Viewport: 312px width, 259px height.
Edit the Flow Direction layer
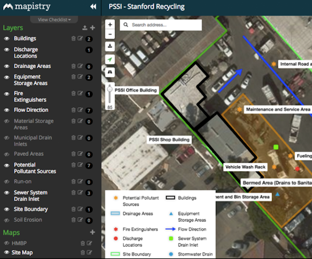coord(80,110)
